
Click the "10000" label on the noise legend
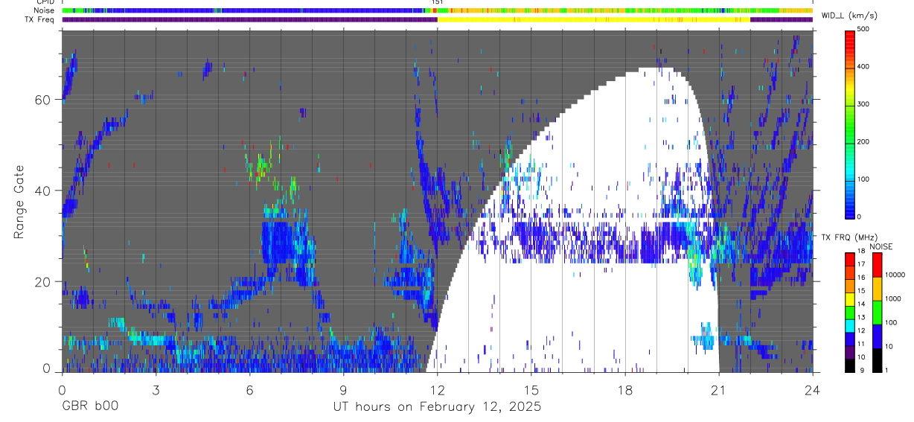pyautogui.click(x=895, y=275)
